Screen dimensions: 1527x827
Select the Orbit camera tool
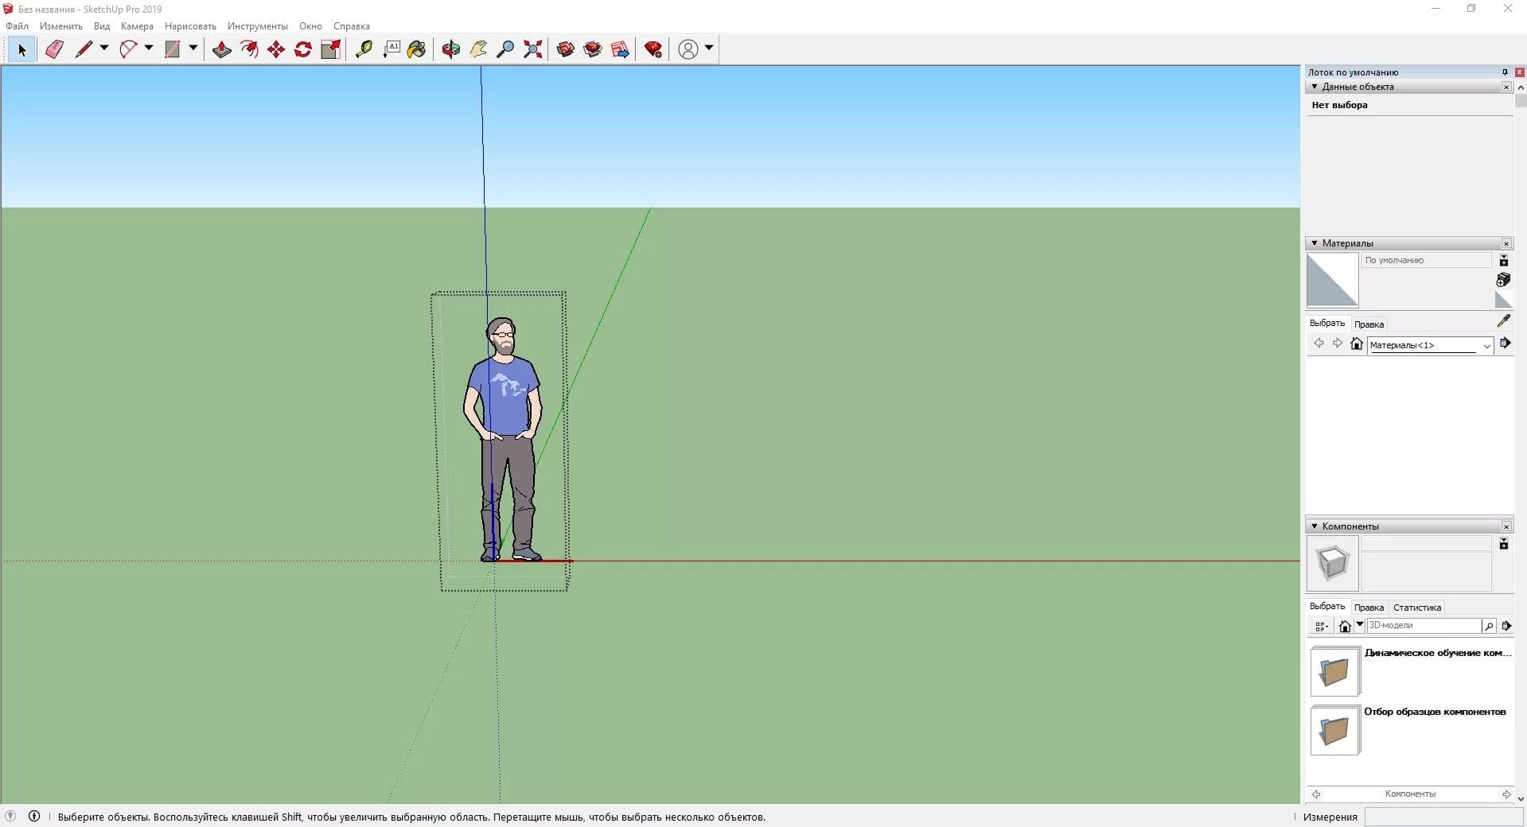(x=451, y=49)
